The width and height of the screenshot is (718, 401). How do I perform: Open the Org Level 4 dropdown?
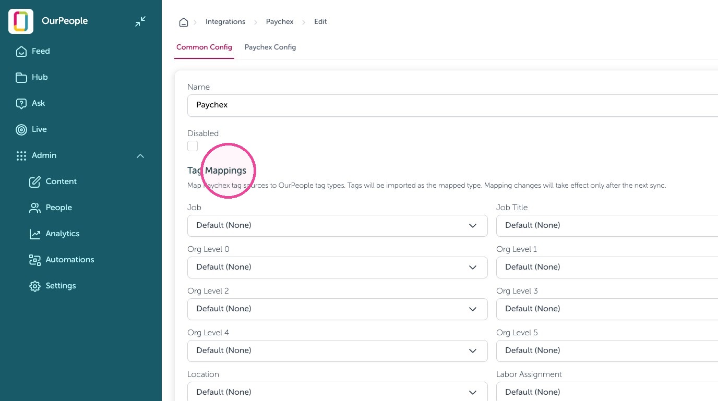tap(338, 350)
